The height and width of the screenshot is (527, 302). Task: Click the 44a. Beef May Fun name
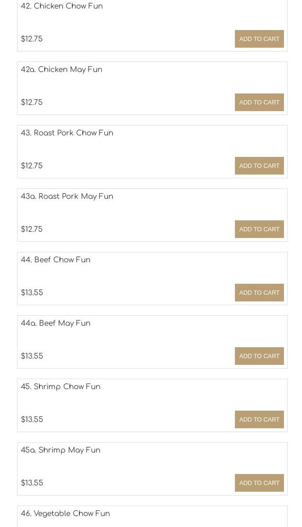pyautogui.click(x=56, y=323)
